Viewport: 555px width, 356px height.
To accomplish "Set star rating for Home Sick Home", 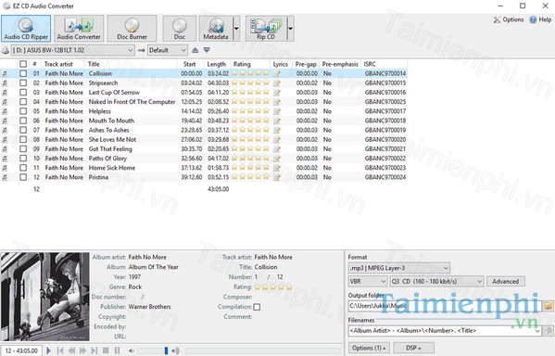I will 250,168.
